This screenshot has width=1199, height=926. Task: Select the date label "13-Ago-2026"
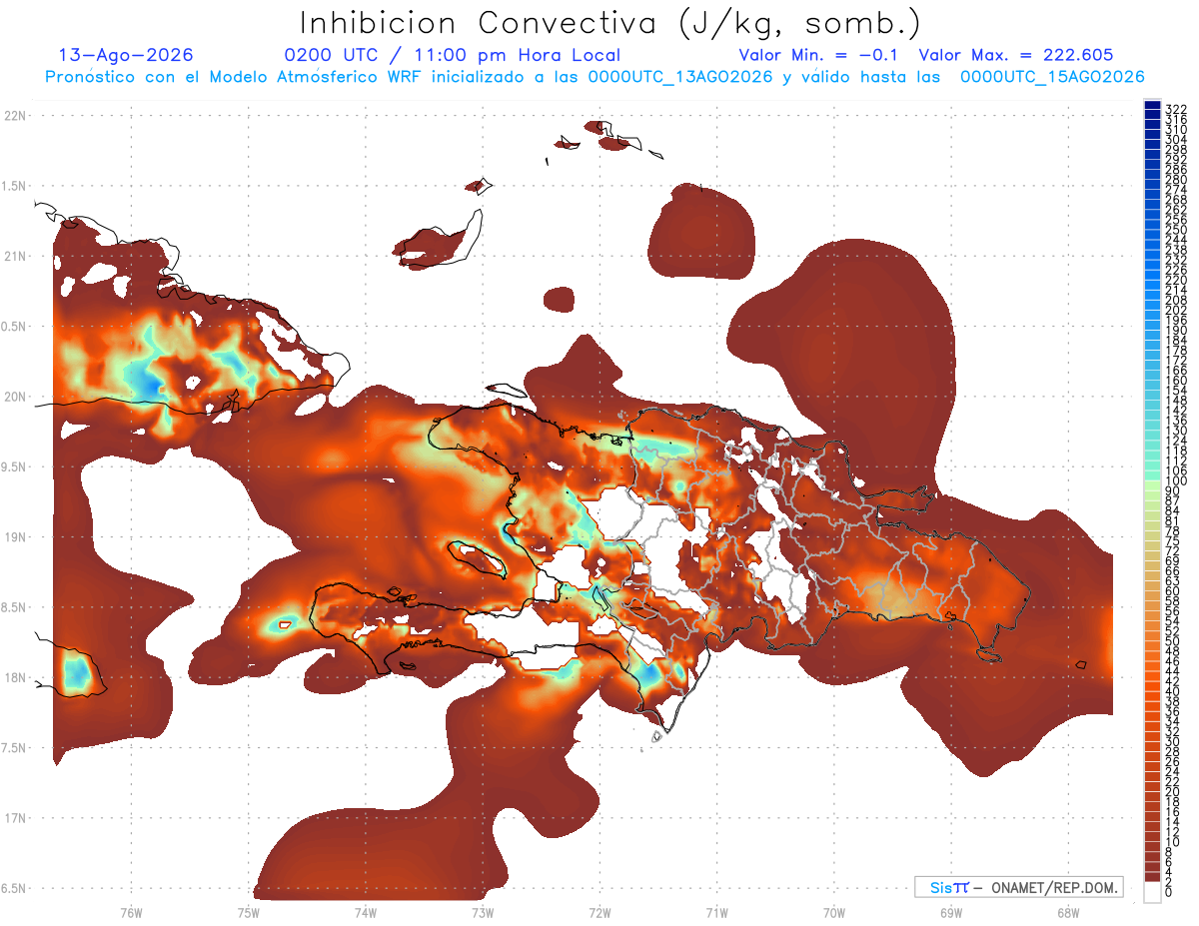tap(126, 55)
